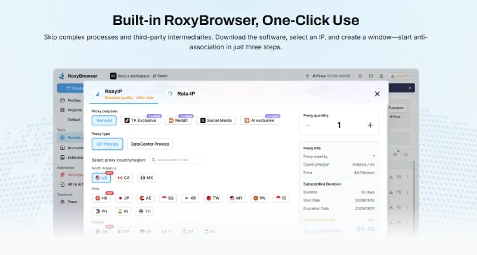
Task: Select the JP country option
Action: [123, 198]
